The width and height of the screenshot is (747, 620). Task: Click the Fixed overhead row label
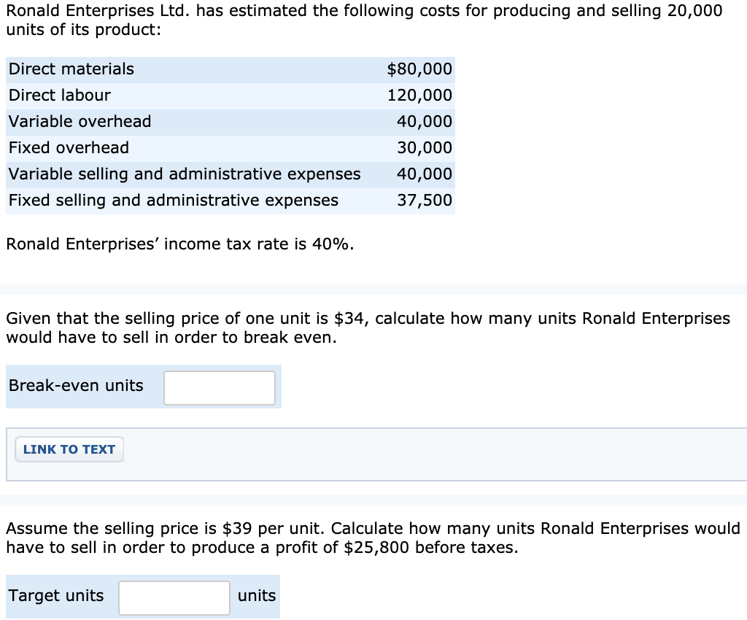(x=69, y=147)
